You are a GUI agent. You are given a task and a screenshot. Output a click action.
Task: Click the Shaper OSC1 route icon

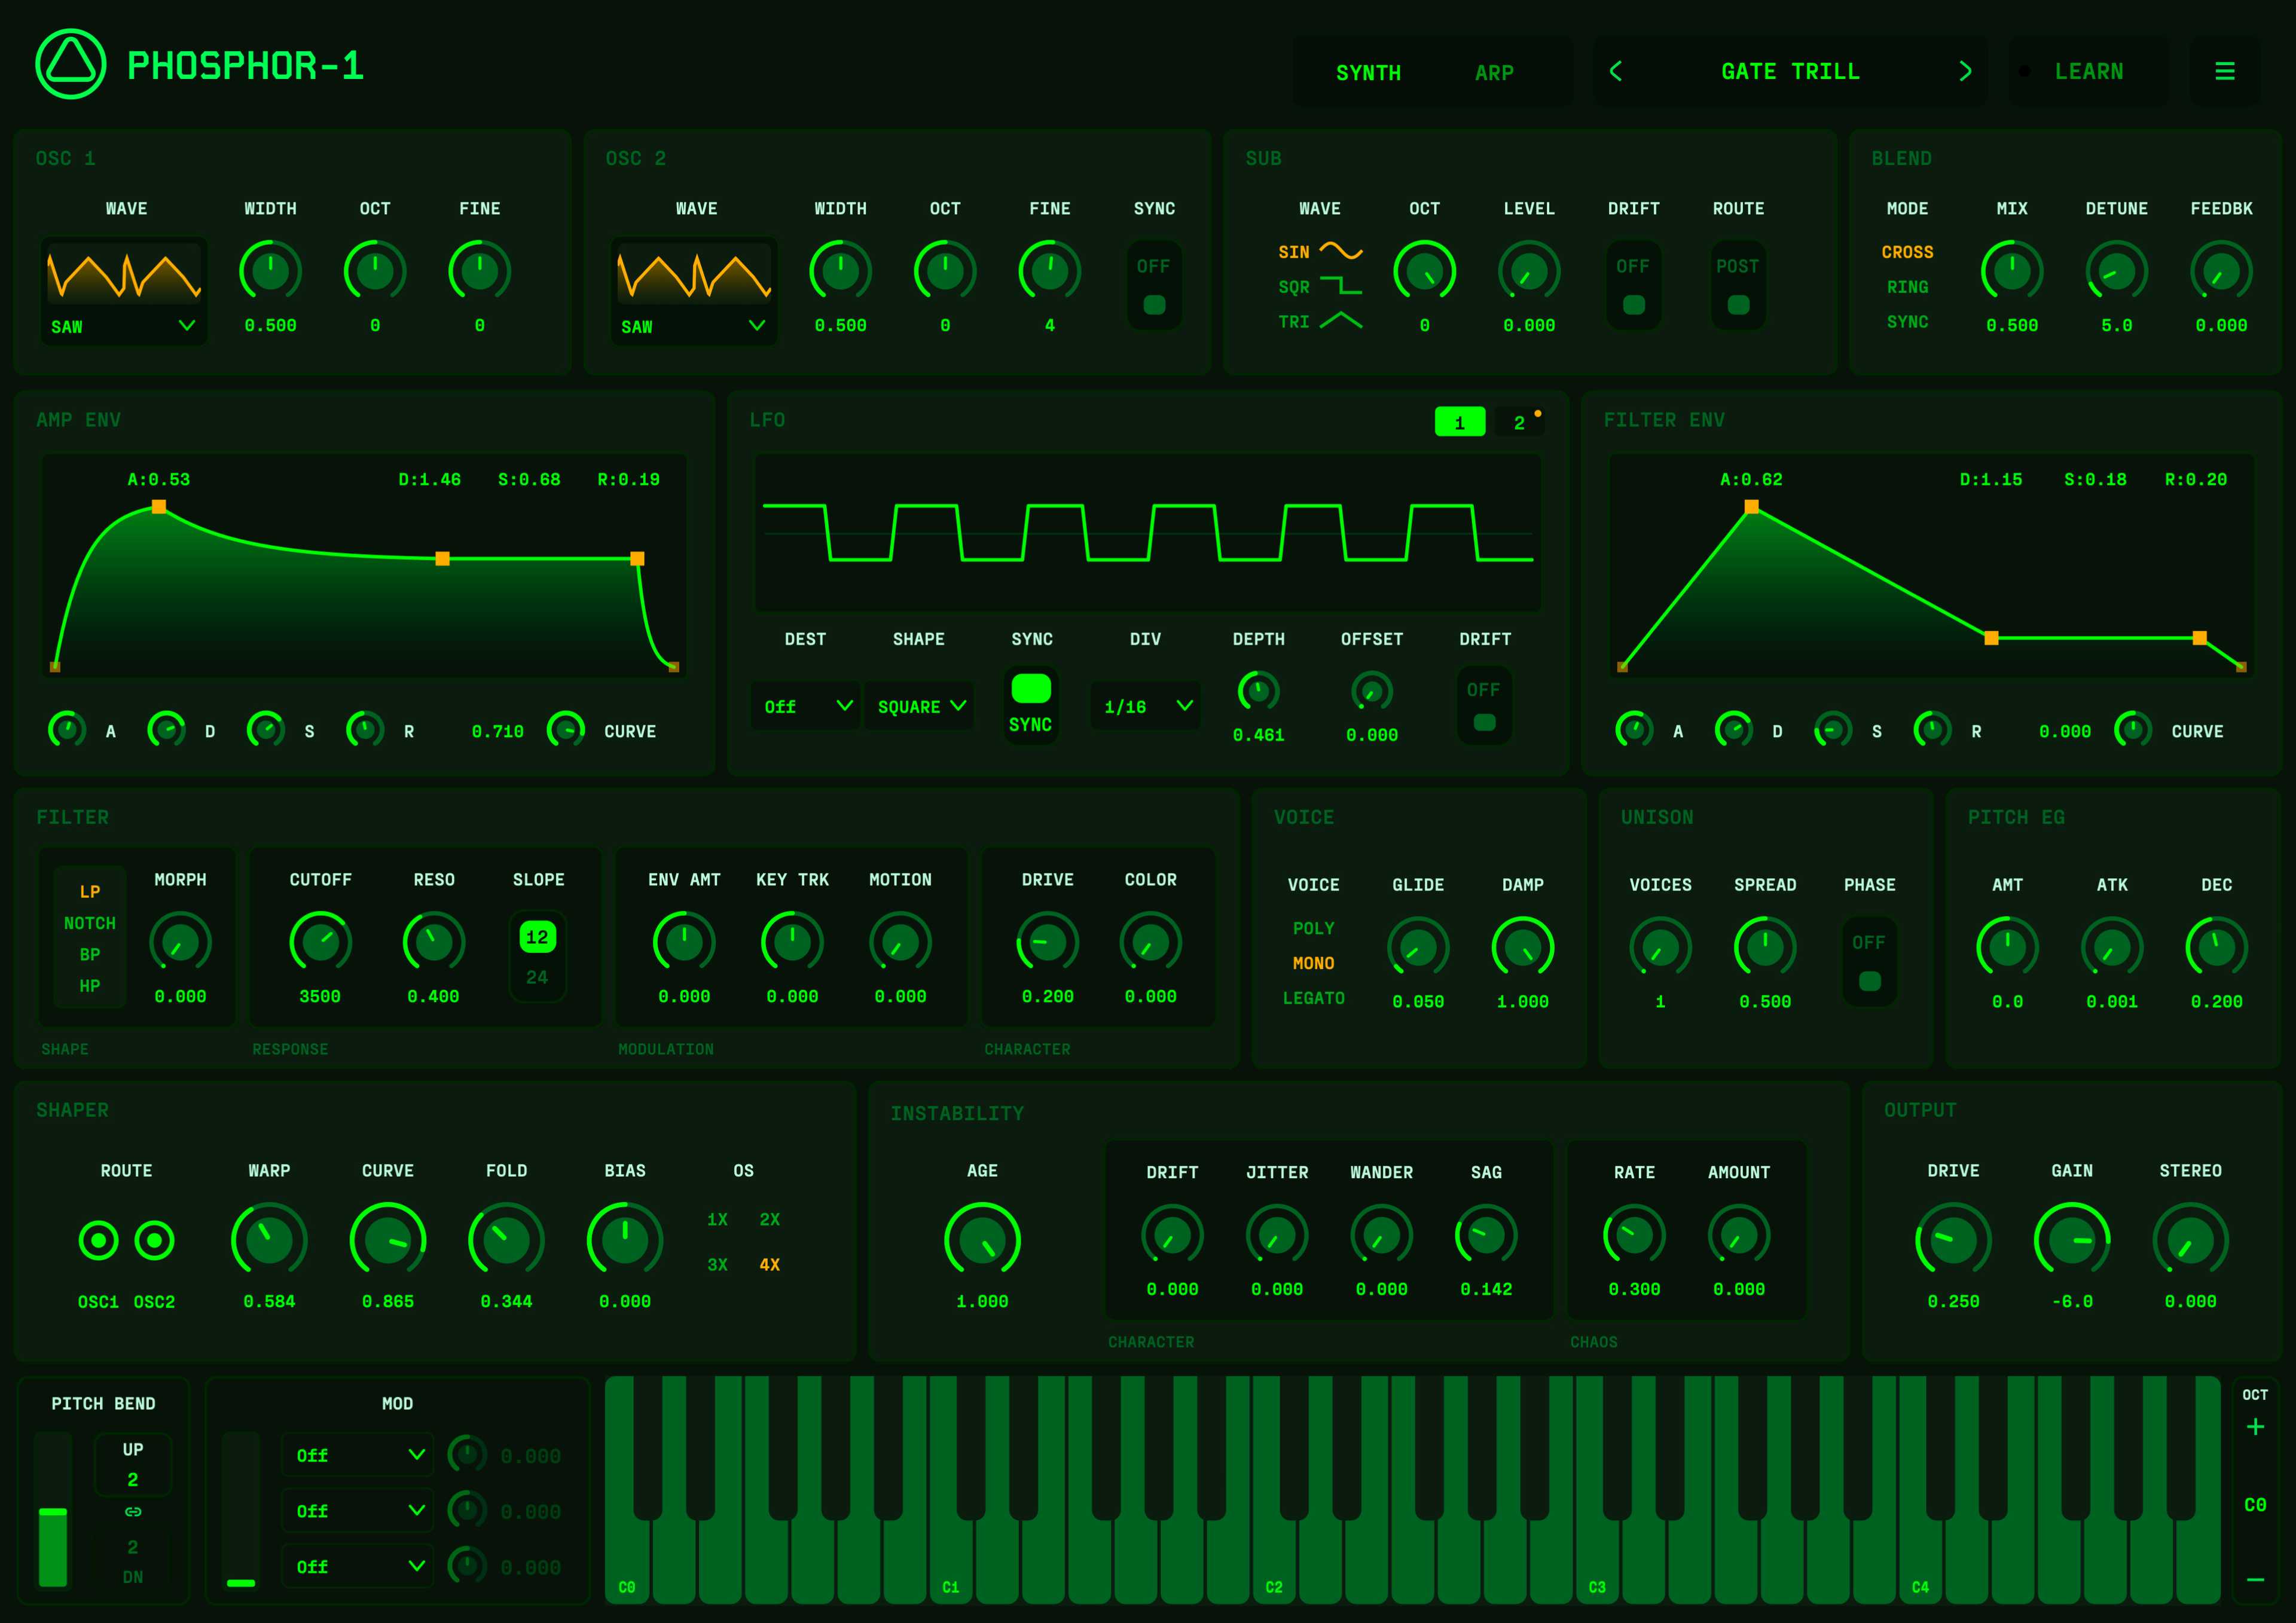[98, 1241]
